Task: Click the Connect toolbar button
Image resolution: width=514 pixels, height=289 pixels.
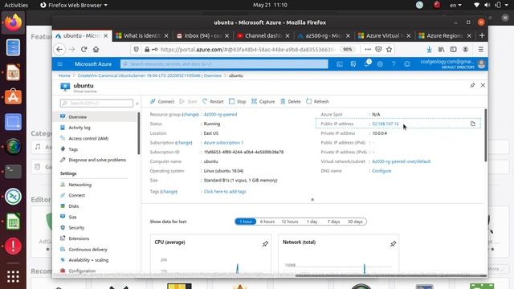Action: (x=162, y=102)
